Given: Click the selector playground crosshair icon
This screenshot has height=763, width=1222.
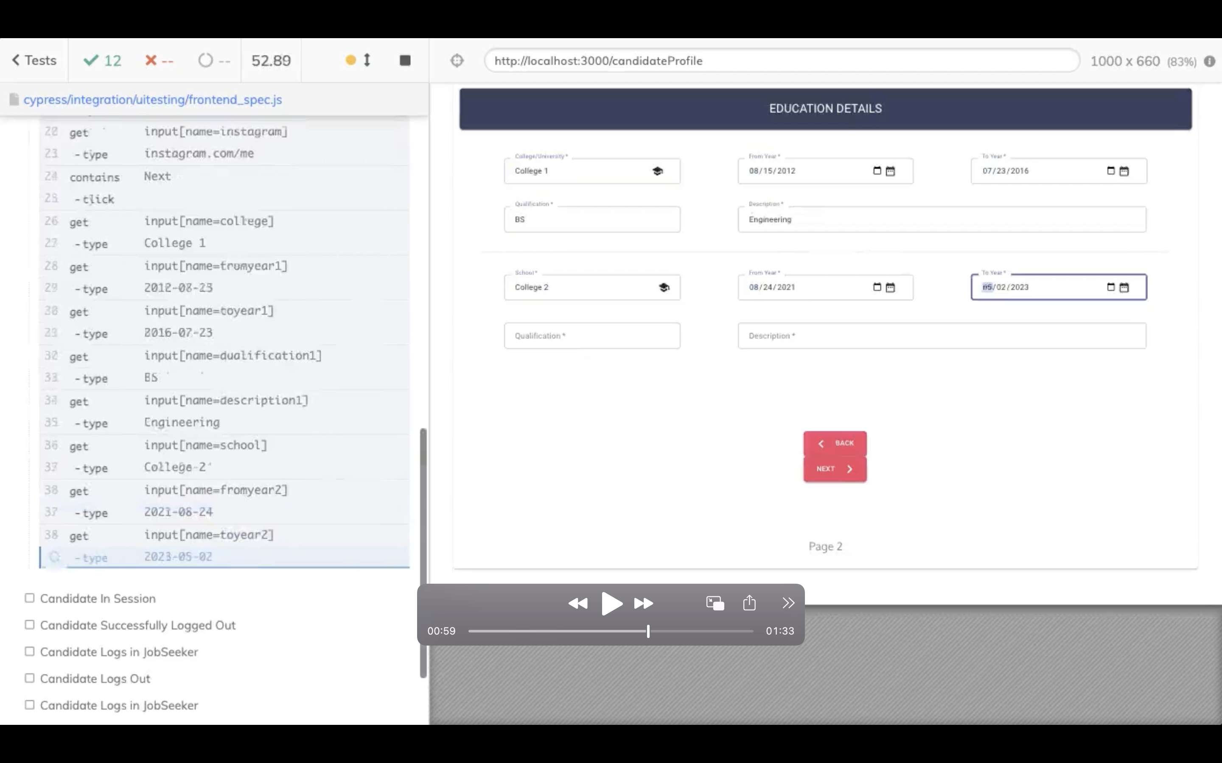Looking at the screenshot, I should (x=457, y=61).
